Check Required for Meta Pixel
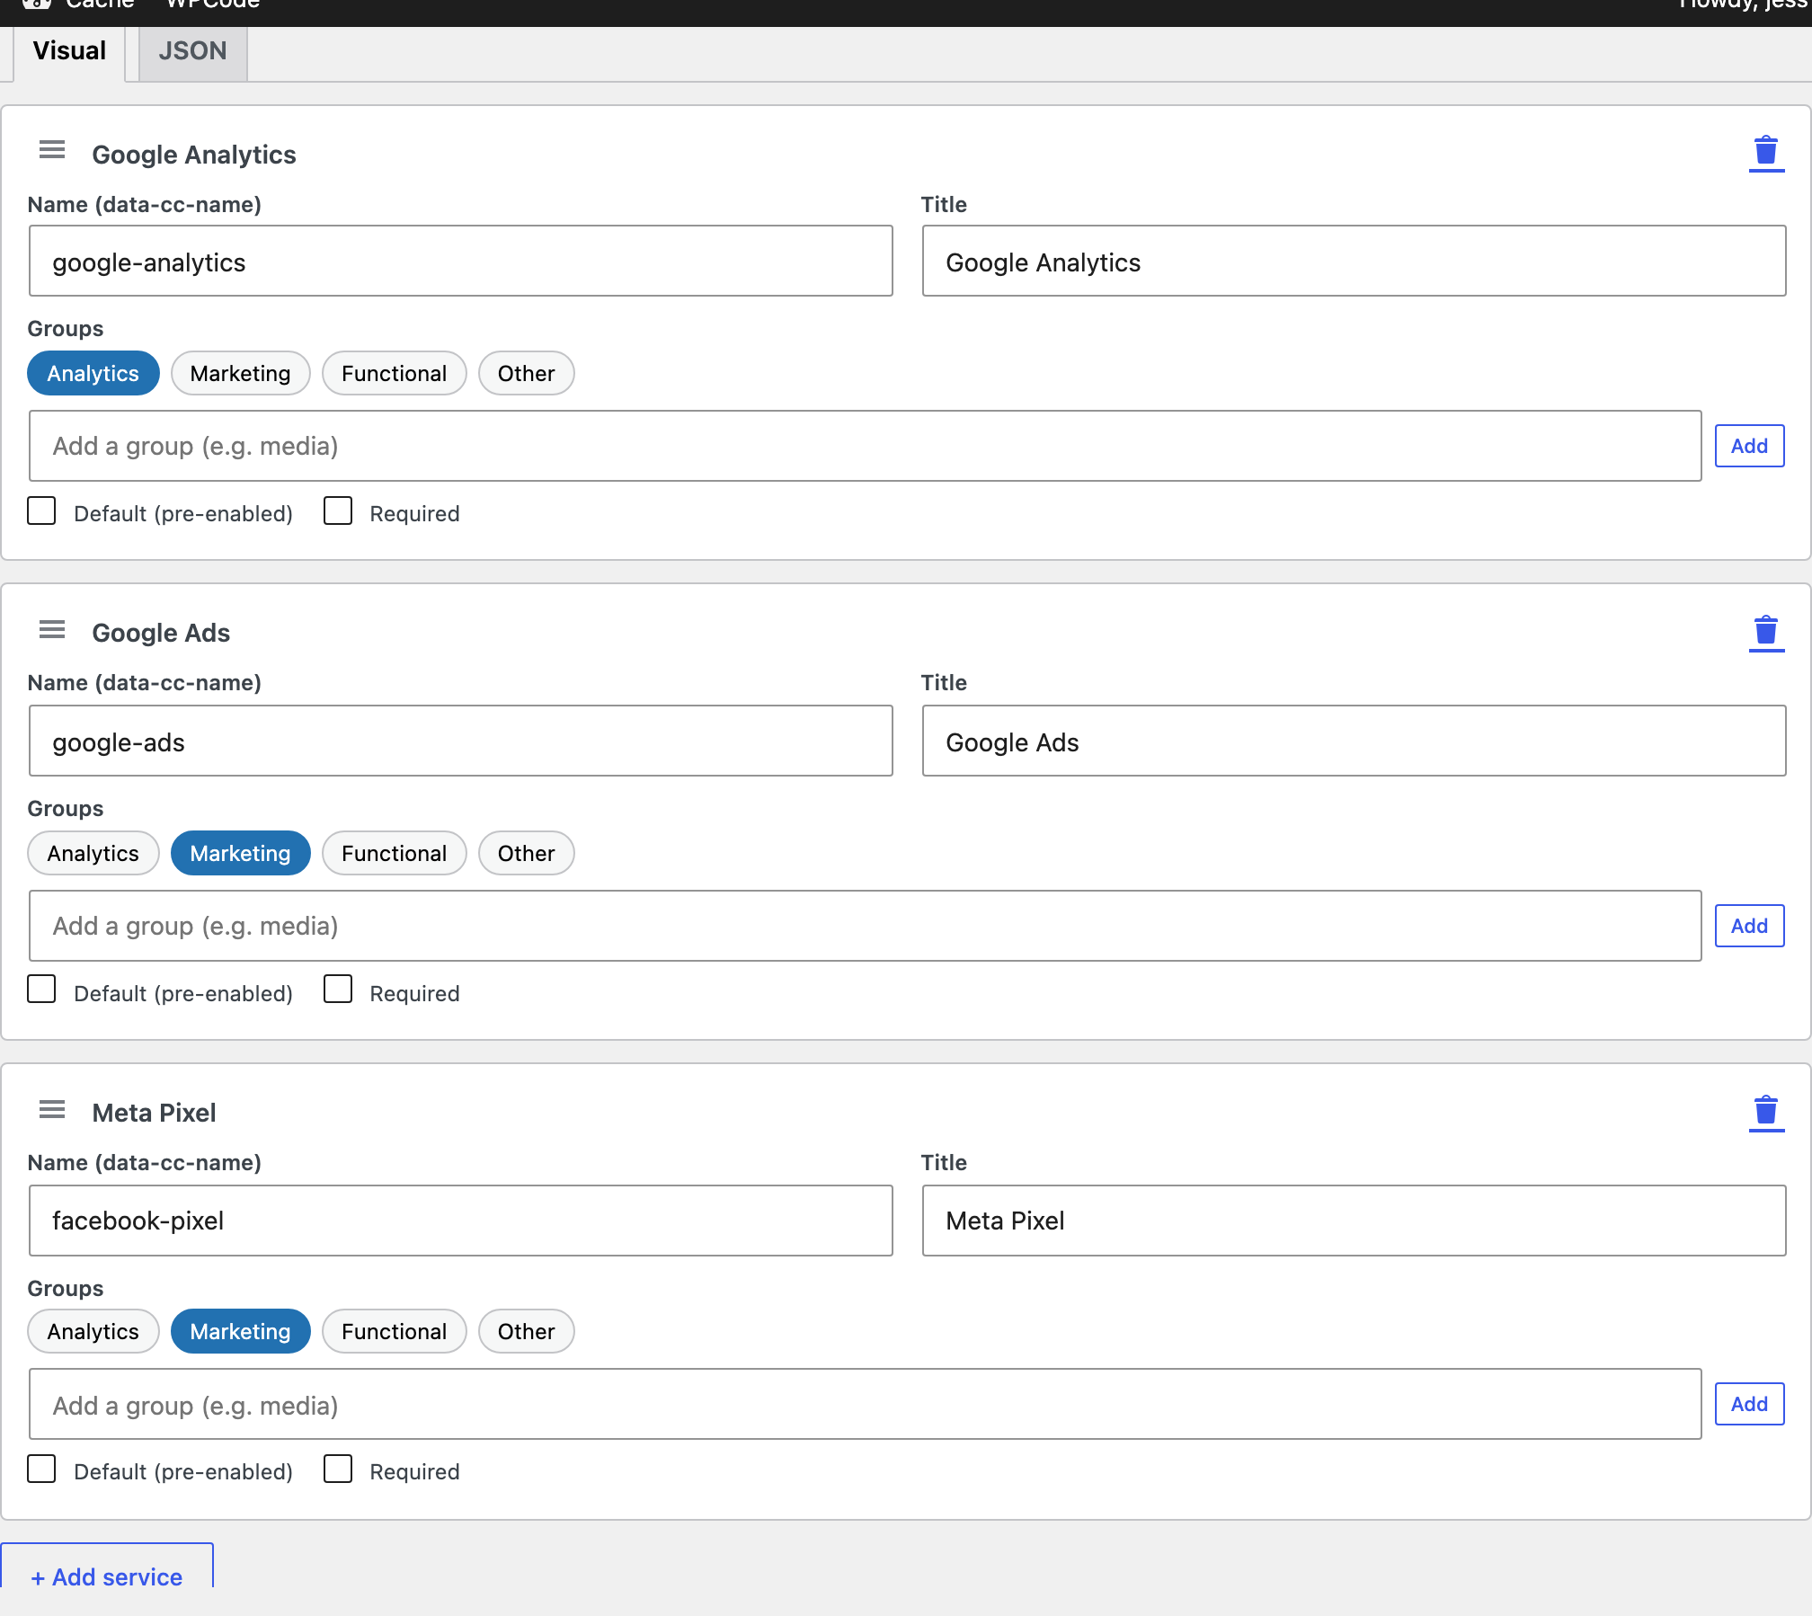Viewport: 1812px width, 1616px height. click(338, 1469)
